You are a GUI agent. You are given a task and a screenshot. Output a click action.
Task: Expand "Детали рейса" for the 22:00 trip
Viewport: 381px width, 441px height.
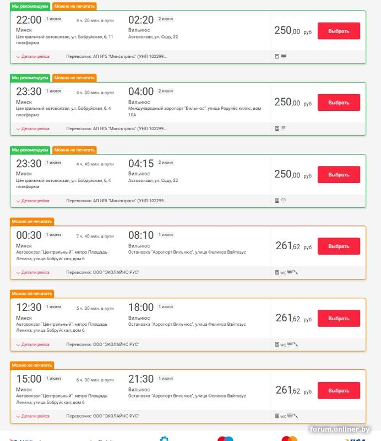33,56
